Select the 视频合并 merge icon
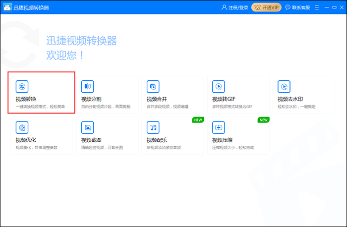The width and height of the screenshot is (347, 227). pyautogui.click(x=153, y=87)
